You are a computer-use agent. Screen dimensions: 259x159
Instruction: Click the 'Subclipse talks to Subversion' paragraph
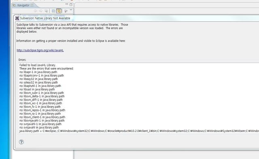(x=72, y=28)
